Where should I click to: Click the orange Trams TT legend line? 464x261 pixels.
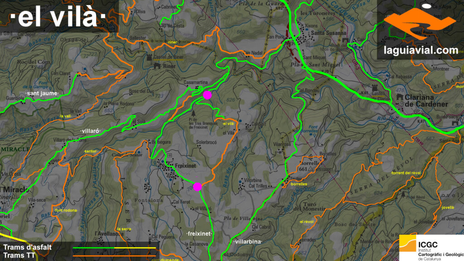coord(114,256)
